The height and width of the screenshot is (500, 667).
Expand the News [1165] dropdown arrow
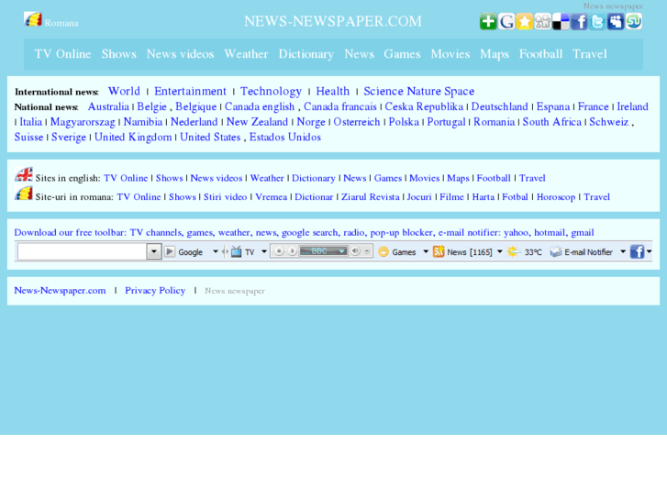(499, 251)
